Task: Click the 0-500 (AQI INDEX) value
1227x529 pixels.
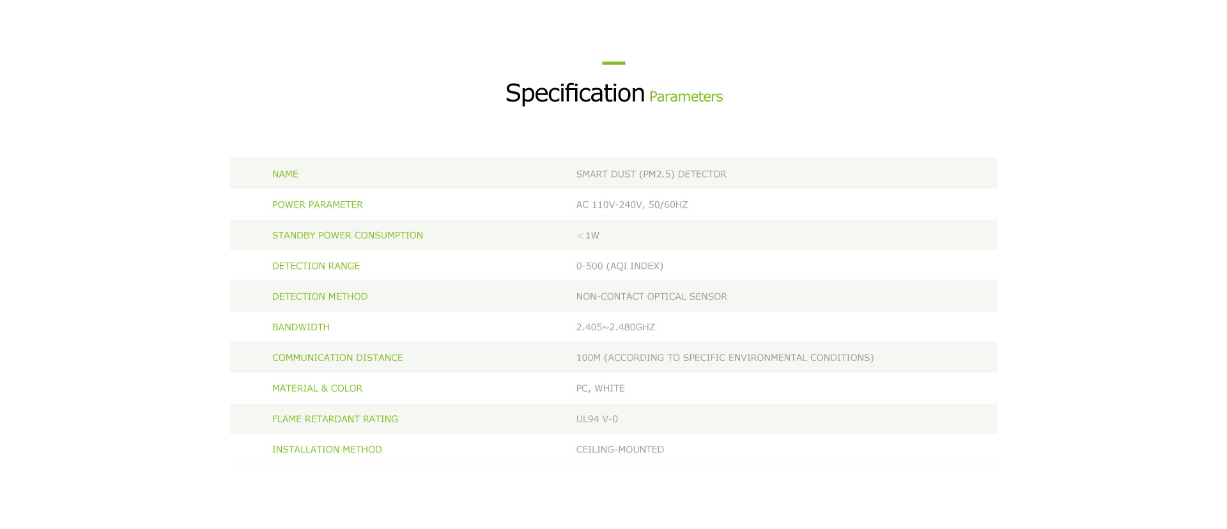Action: point(620,266)
